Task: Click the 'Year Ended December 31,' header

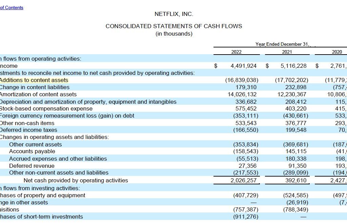Action: click(283, 44)
